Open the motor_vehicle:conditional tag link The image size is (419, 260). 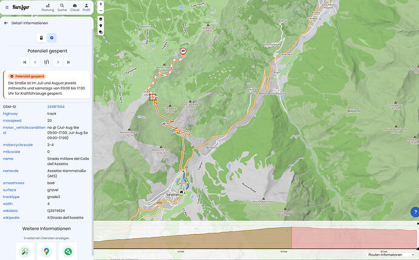click(24, 130)
